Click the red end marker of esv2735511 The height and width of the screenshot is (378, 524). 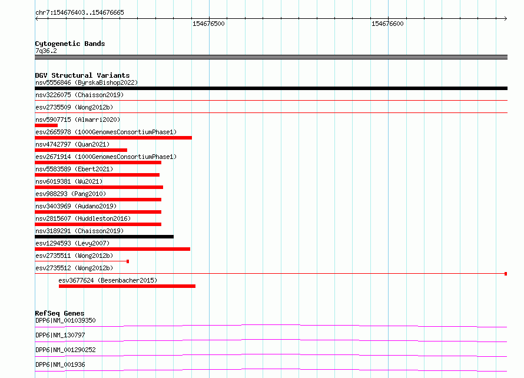(x=128, y=261)
